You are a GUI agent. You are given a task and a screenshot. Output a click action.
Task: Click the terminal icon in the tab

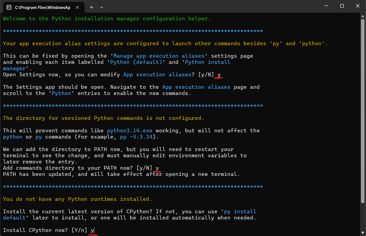pos(9,7)
